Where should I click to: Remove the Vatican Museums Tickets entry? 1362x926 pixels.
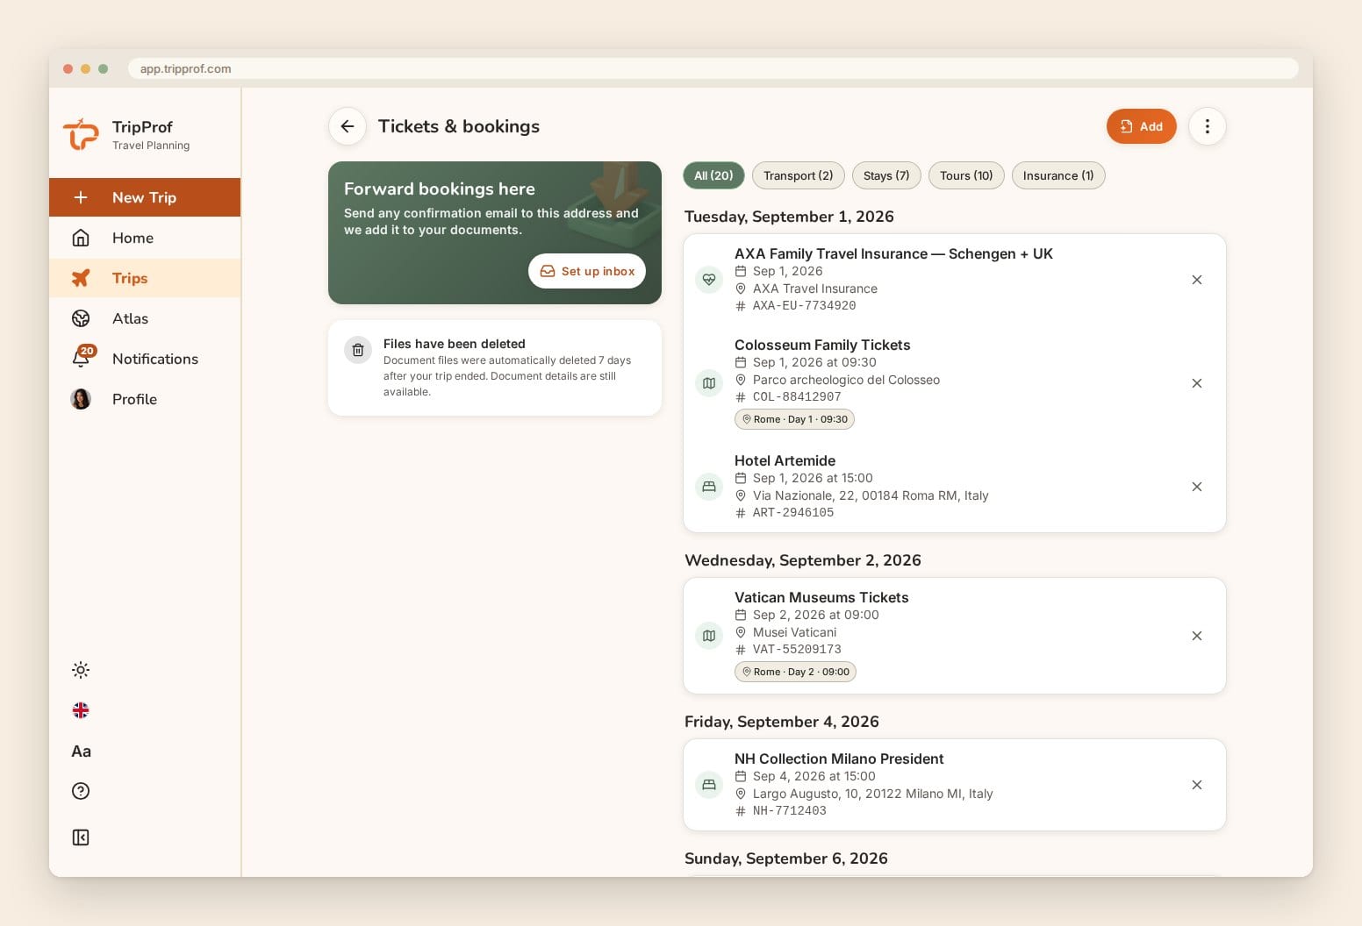pyautogui.click(x=1197, y=636)
